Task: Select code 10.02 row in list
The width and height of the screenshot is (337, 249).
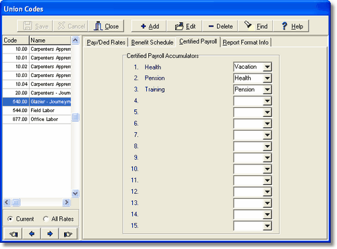Action: point(37,67)
